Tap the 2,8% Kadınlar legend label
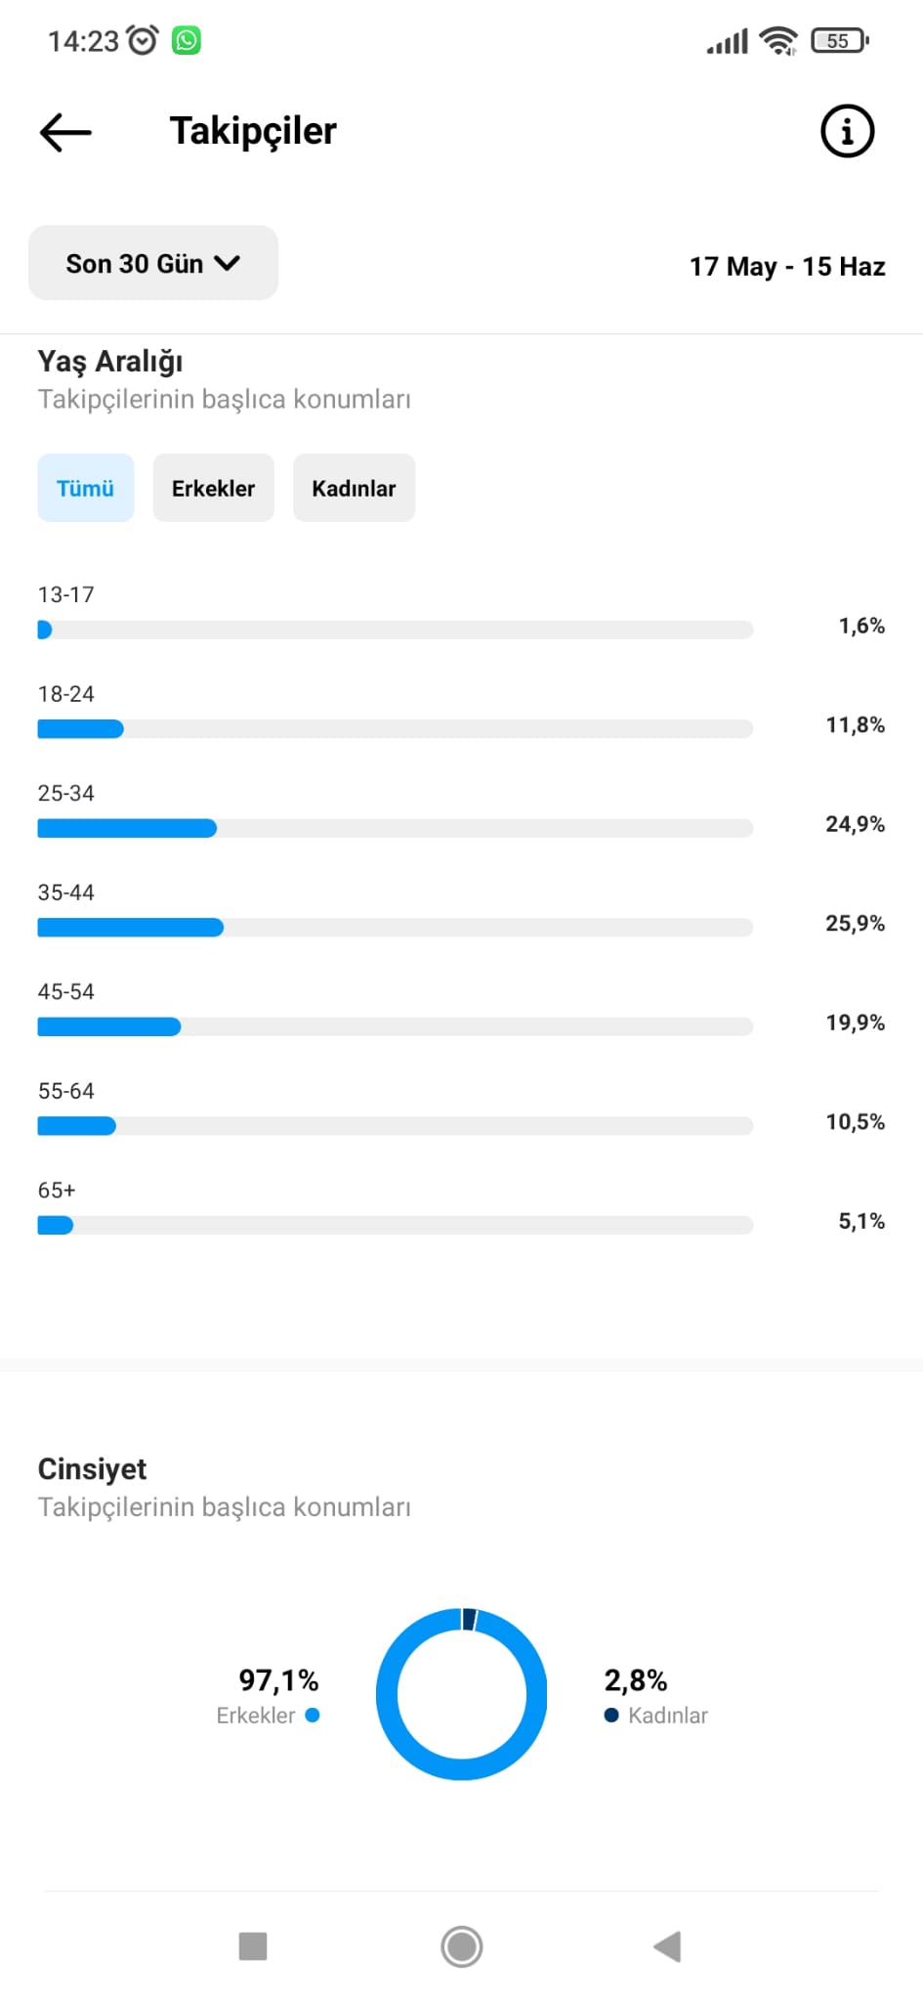The width and height of the screenshot is (923, 2002). tap(655, 1696)
